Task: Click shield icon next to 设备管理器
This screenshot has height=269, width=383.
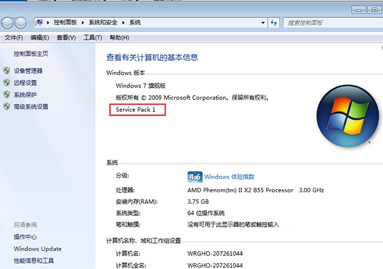Action: pos(7,71)
